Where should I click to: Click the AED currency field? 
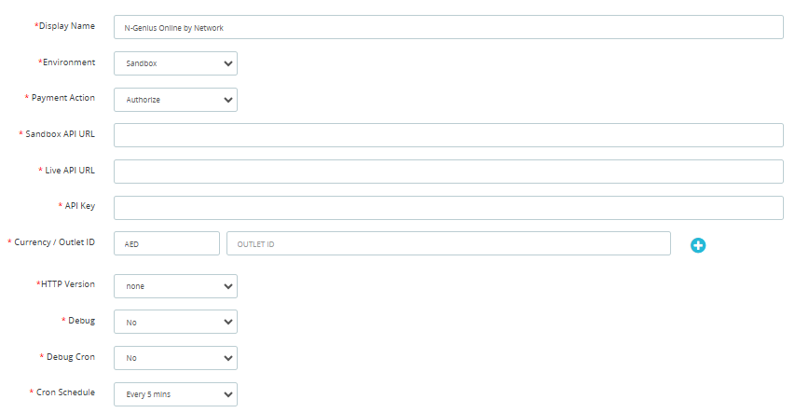(x=167, y=243)
